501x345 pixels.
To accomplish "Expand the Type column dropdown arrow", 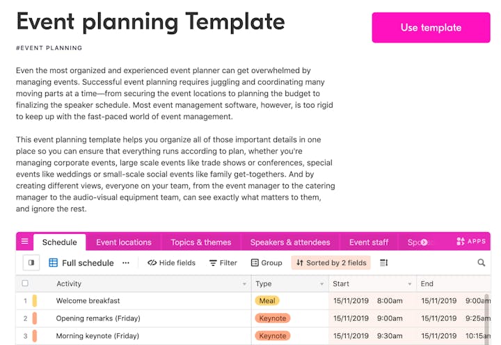I will (322, 284).
